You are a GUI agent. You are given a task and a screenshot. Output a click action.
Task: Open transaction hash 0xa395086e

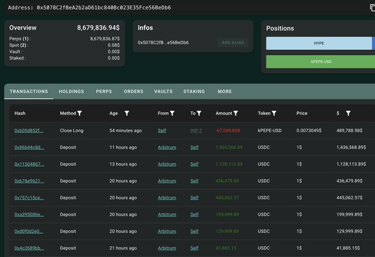coord(29,214)
